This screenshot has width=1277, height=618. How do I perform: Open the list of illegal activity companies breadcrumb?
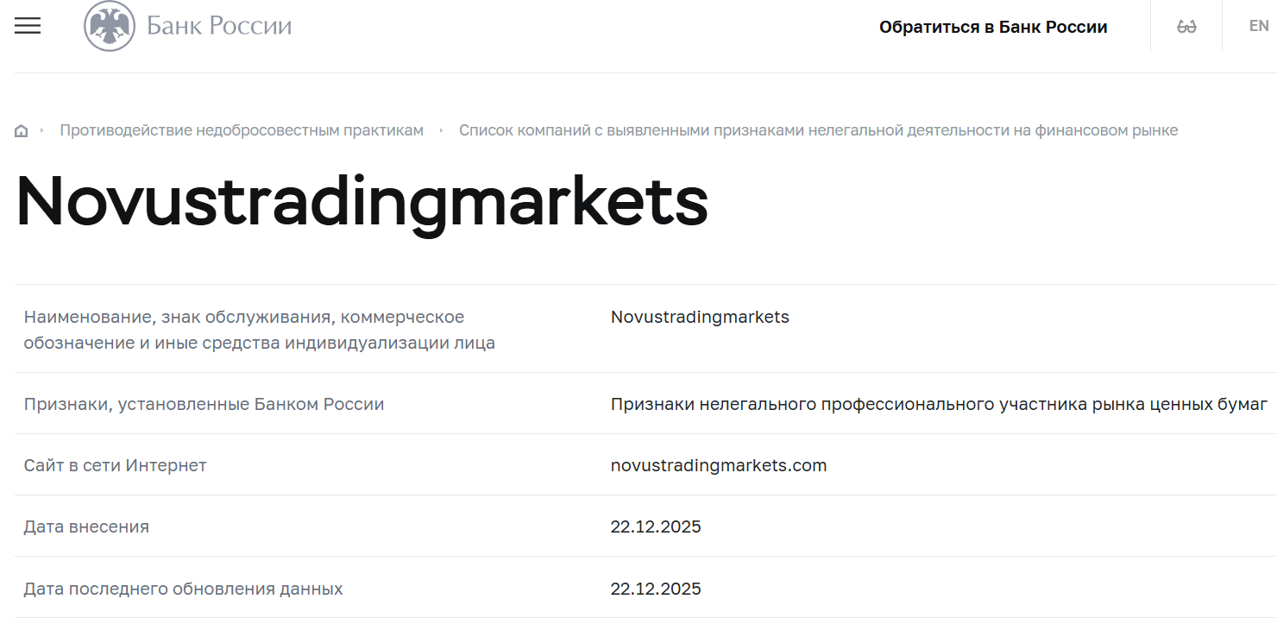tap(818, 129)
